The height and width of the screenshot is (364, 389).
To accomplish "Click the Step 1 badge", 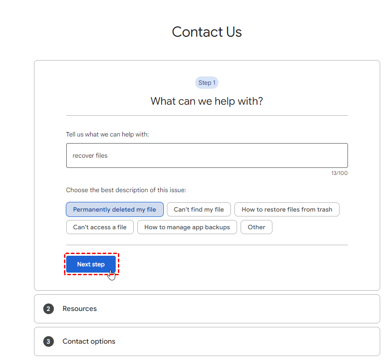I will 207,83.
